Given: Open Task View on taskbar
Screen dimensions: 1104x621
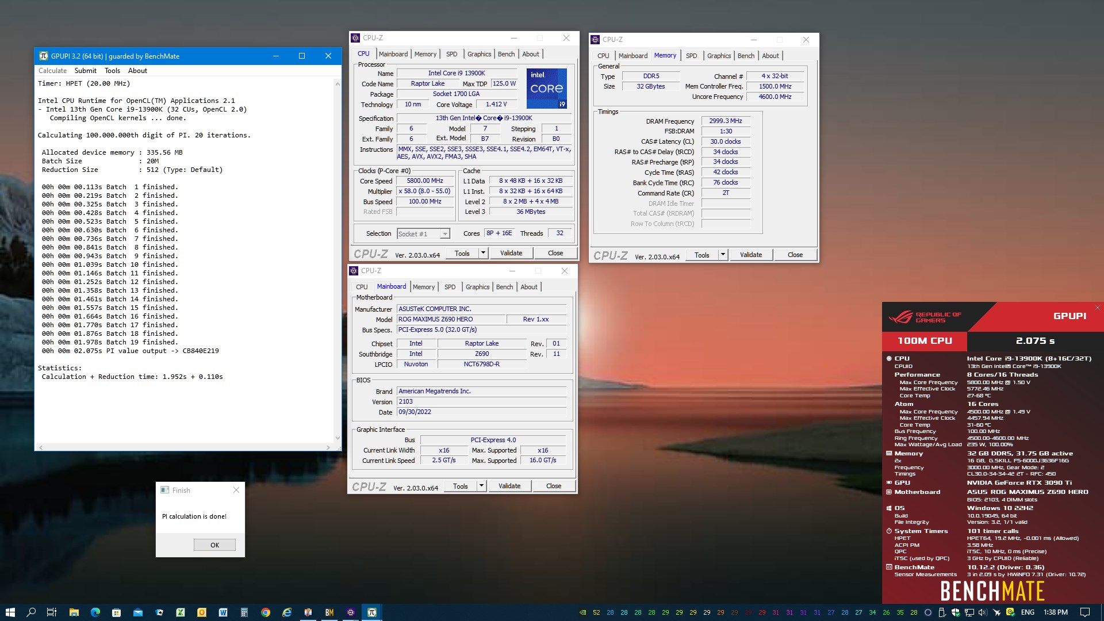Looking at the screenshot, I should pyautogui.click(x=52, y=612).
